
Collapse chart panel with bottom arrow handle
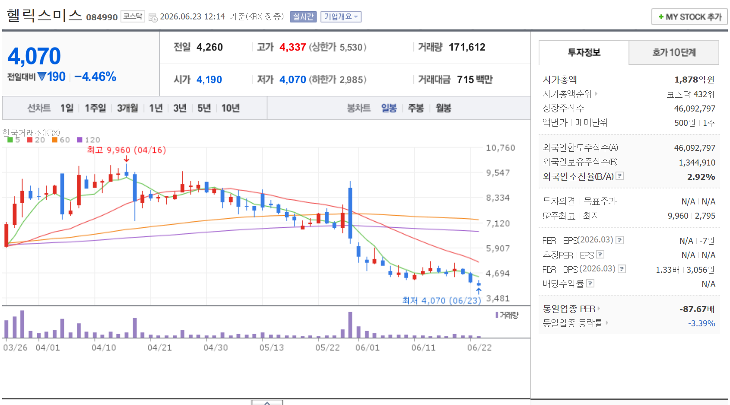[267, 402]
